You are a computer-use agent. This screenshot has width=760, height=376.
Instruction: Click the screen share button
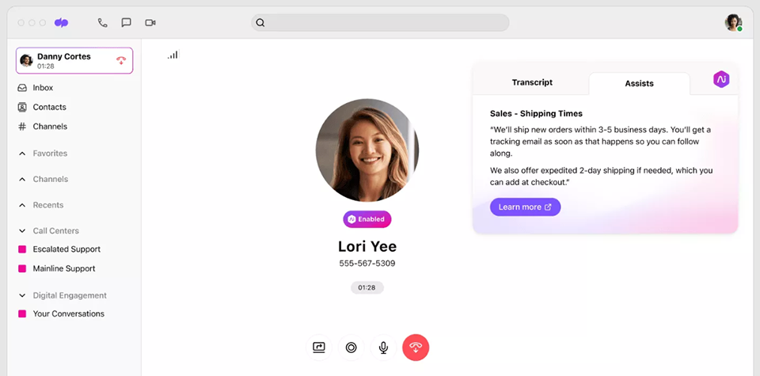coord(319,348)
